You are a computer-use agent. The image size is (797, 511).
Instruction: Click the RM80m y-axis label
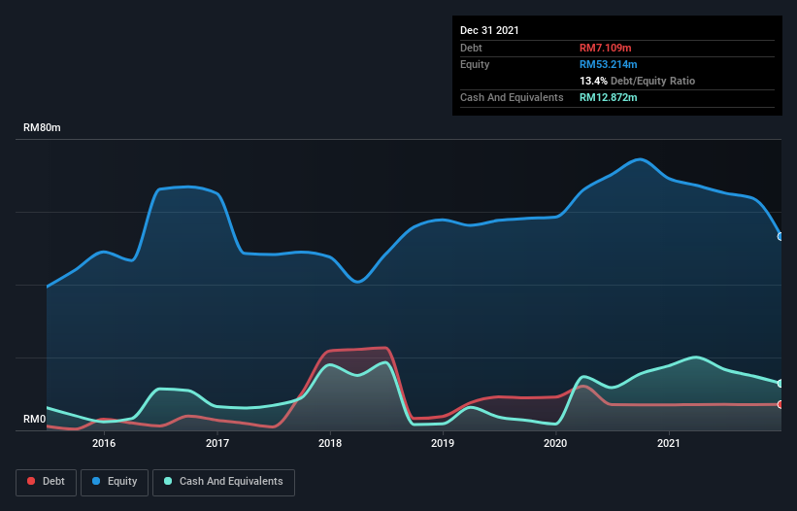pyautogui.click(x=42, y=127)
